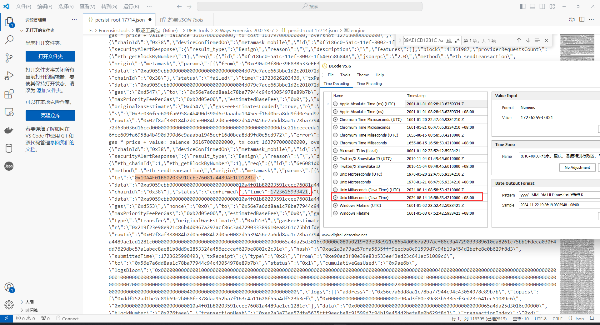Expand the 大纲 outline section
Screen dimensions: 600x325
coord(30,302)
